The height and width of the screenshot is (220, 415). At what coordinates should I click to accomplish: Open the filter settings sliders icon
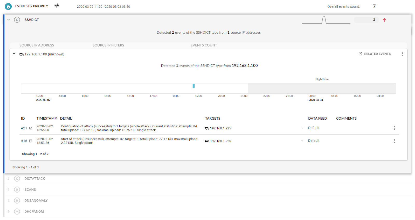pyautogui.click(x=57, y=6)
